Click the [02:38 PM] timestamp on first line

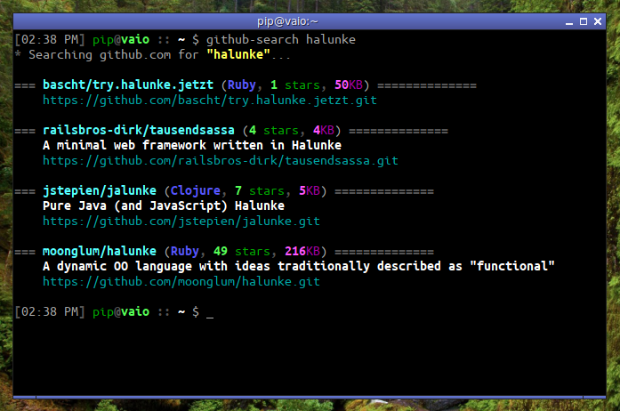pyautogui.click(x=50, y=39)
